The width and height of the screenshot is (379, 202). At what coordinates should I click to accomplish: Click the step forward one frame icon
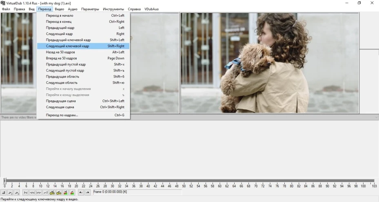tap(39, 192)
